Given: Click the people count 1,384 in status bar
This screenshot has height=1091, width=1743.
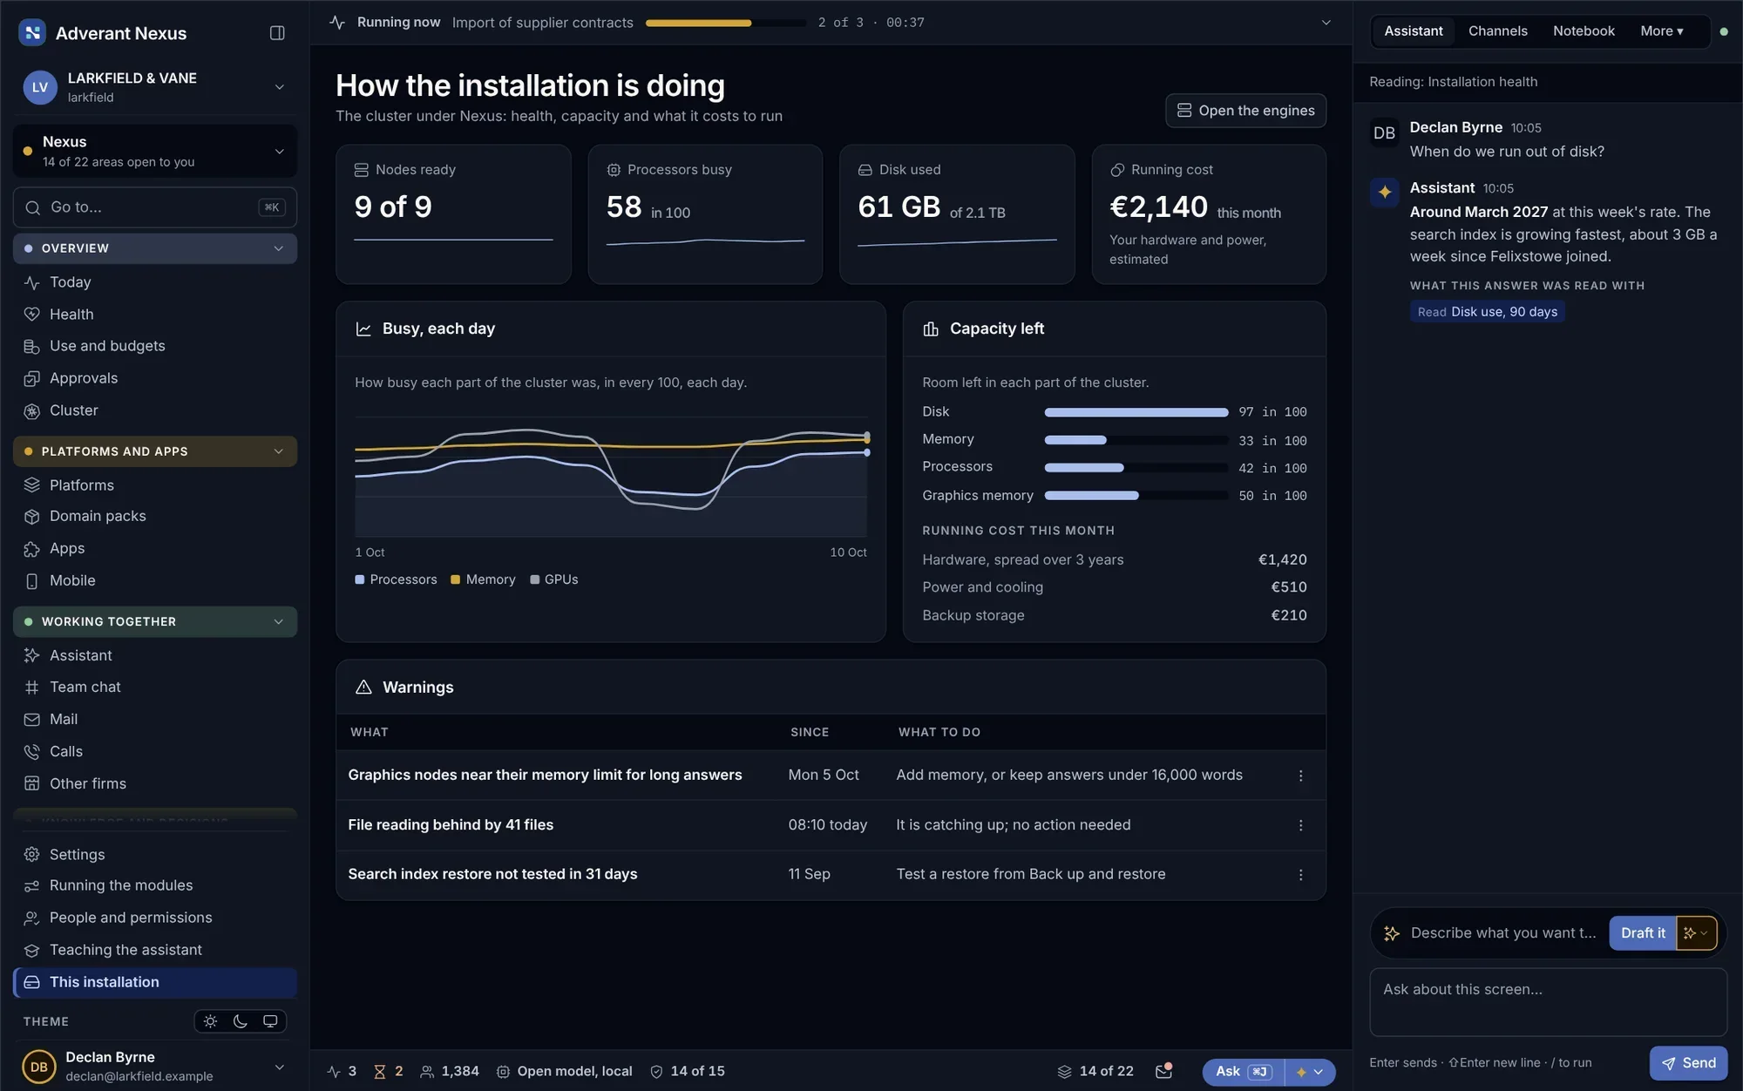Looking at the screenshot, I should pyautogui.click(x=450, y=1071).
